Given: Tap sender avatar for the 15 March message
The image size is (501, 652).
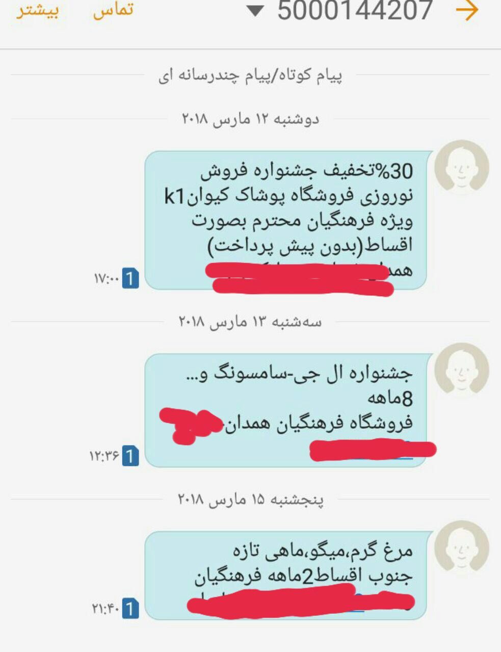Looking at the screenshot, I should click(462, 549).
